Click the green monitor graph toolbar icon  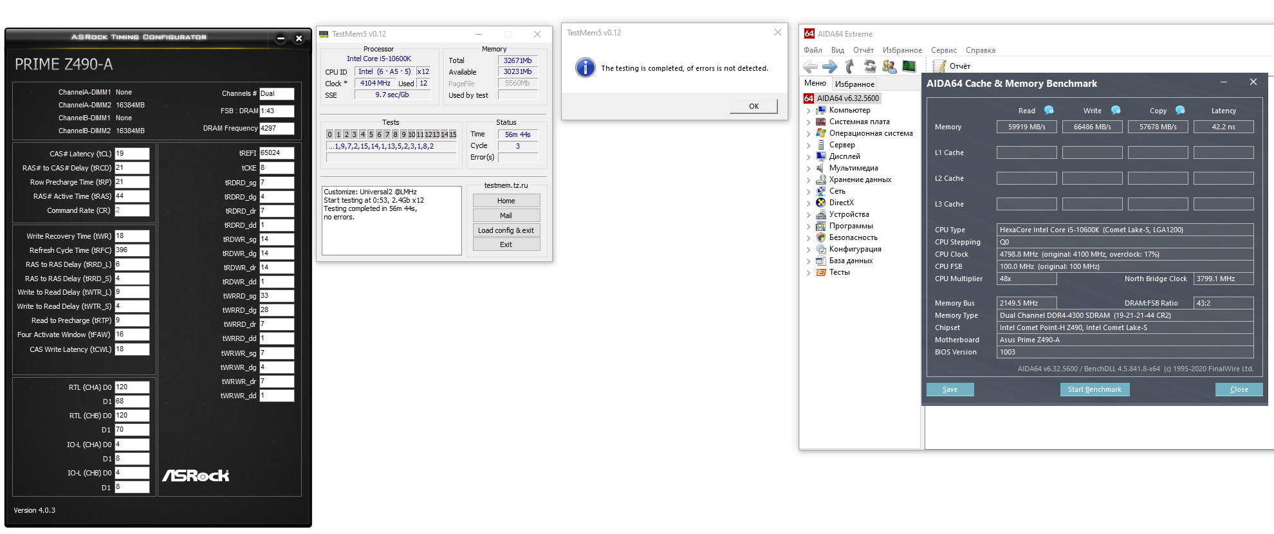pyautogui.click(x=909, y=66)
